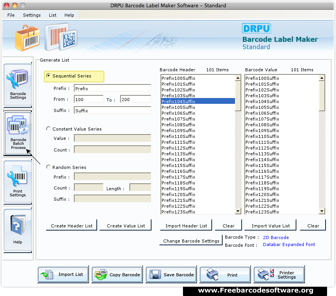
Task: Click the Random Series Count field
Action: pyautogui.click(x=89, y=188)
